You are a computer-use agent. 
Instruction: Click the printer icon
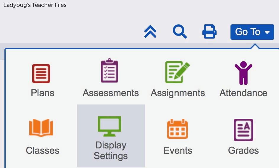coord(209,31)
